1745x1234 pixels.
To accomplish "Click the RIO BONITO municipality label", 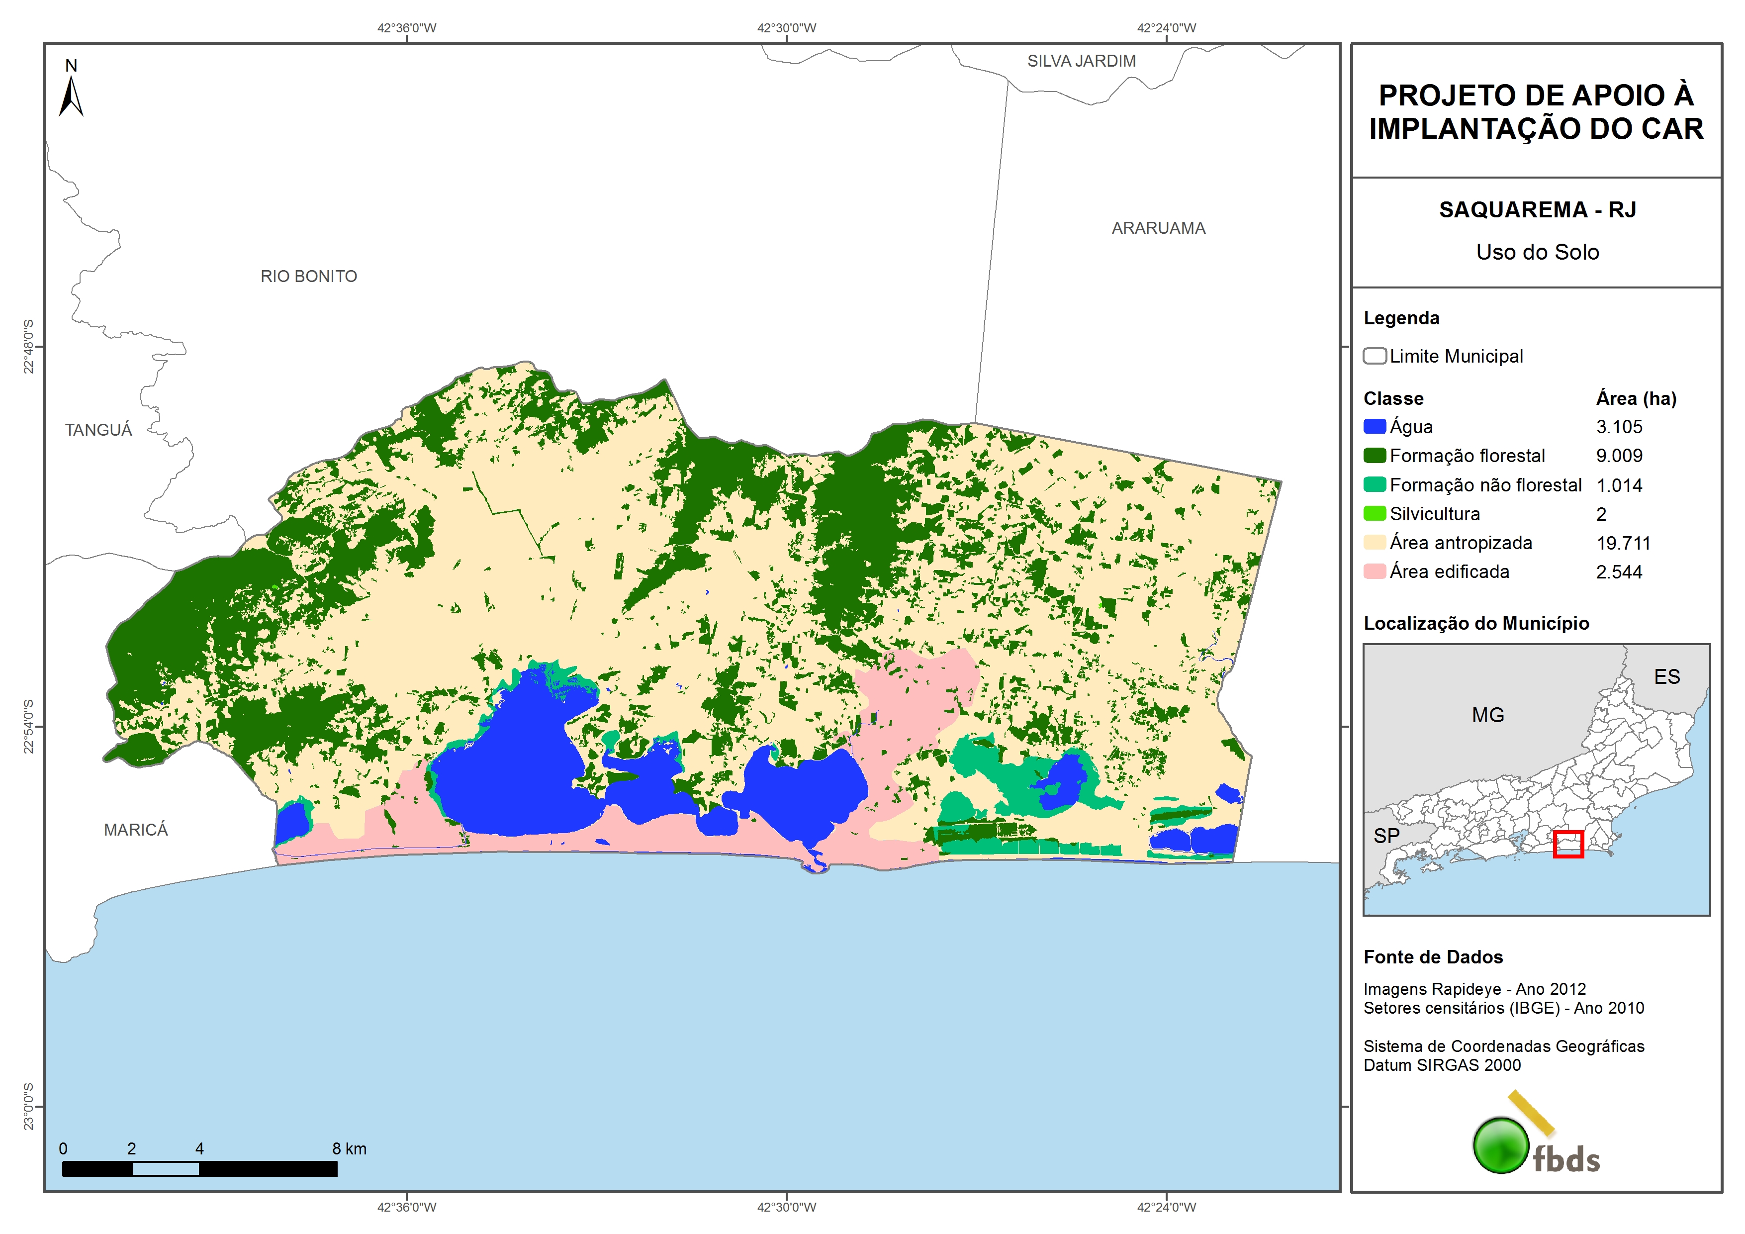I will [x=308, y=276].
